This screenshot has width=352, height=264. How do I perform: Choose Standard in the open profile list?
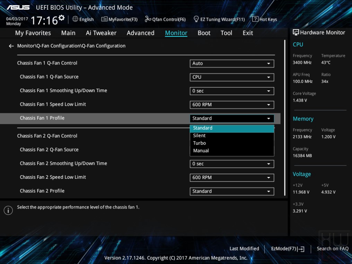coord(232,128)
